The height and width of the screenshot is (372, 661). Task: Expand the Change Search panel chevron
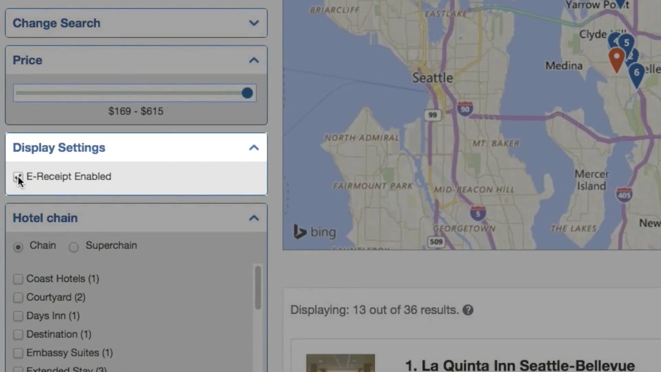click(x=254, y=23)
